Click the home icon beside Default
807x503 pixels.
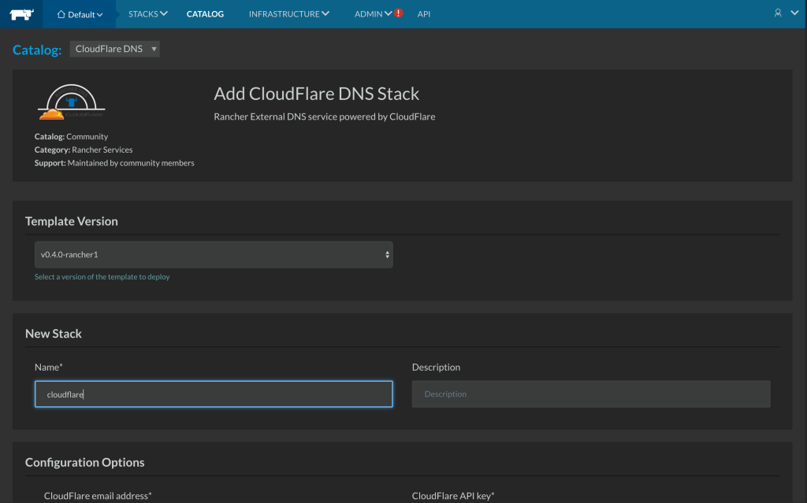click(x=61, y=14)
